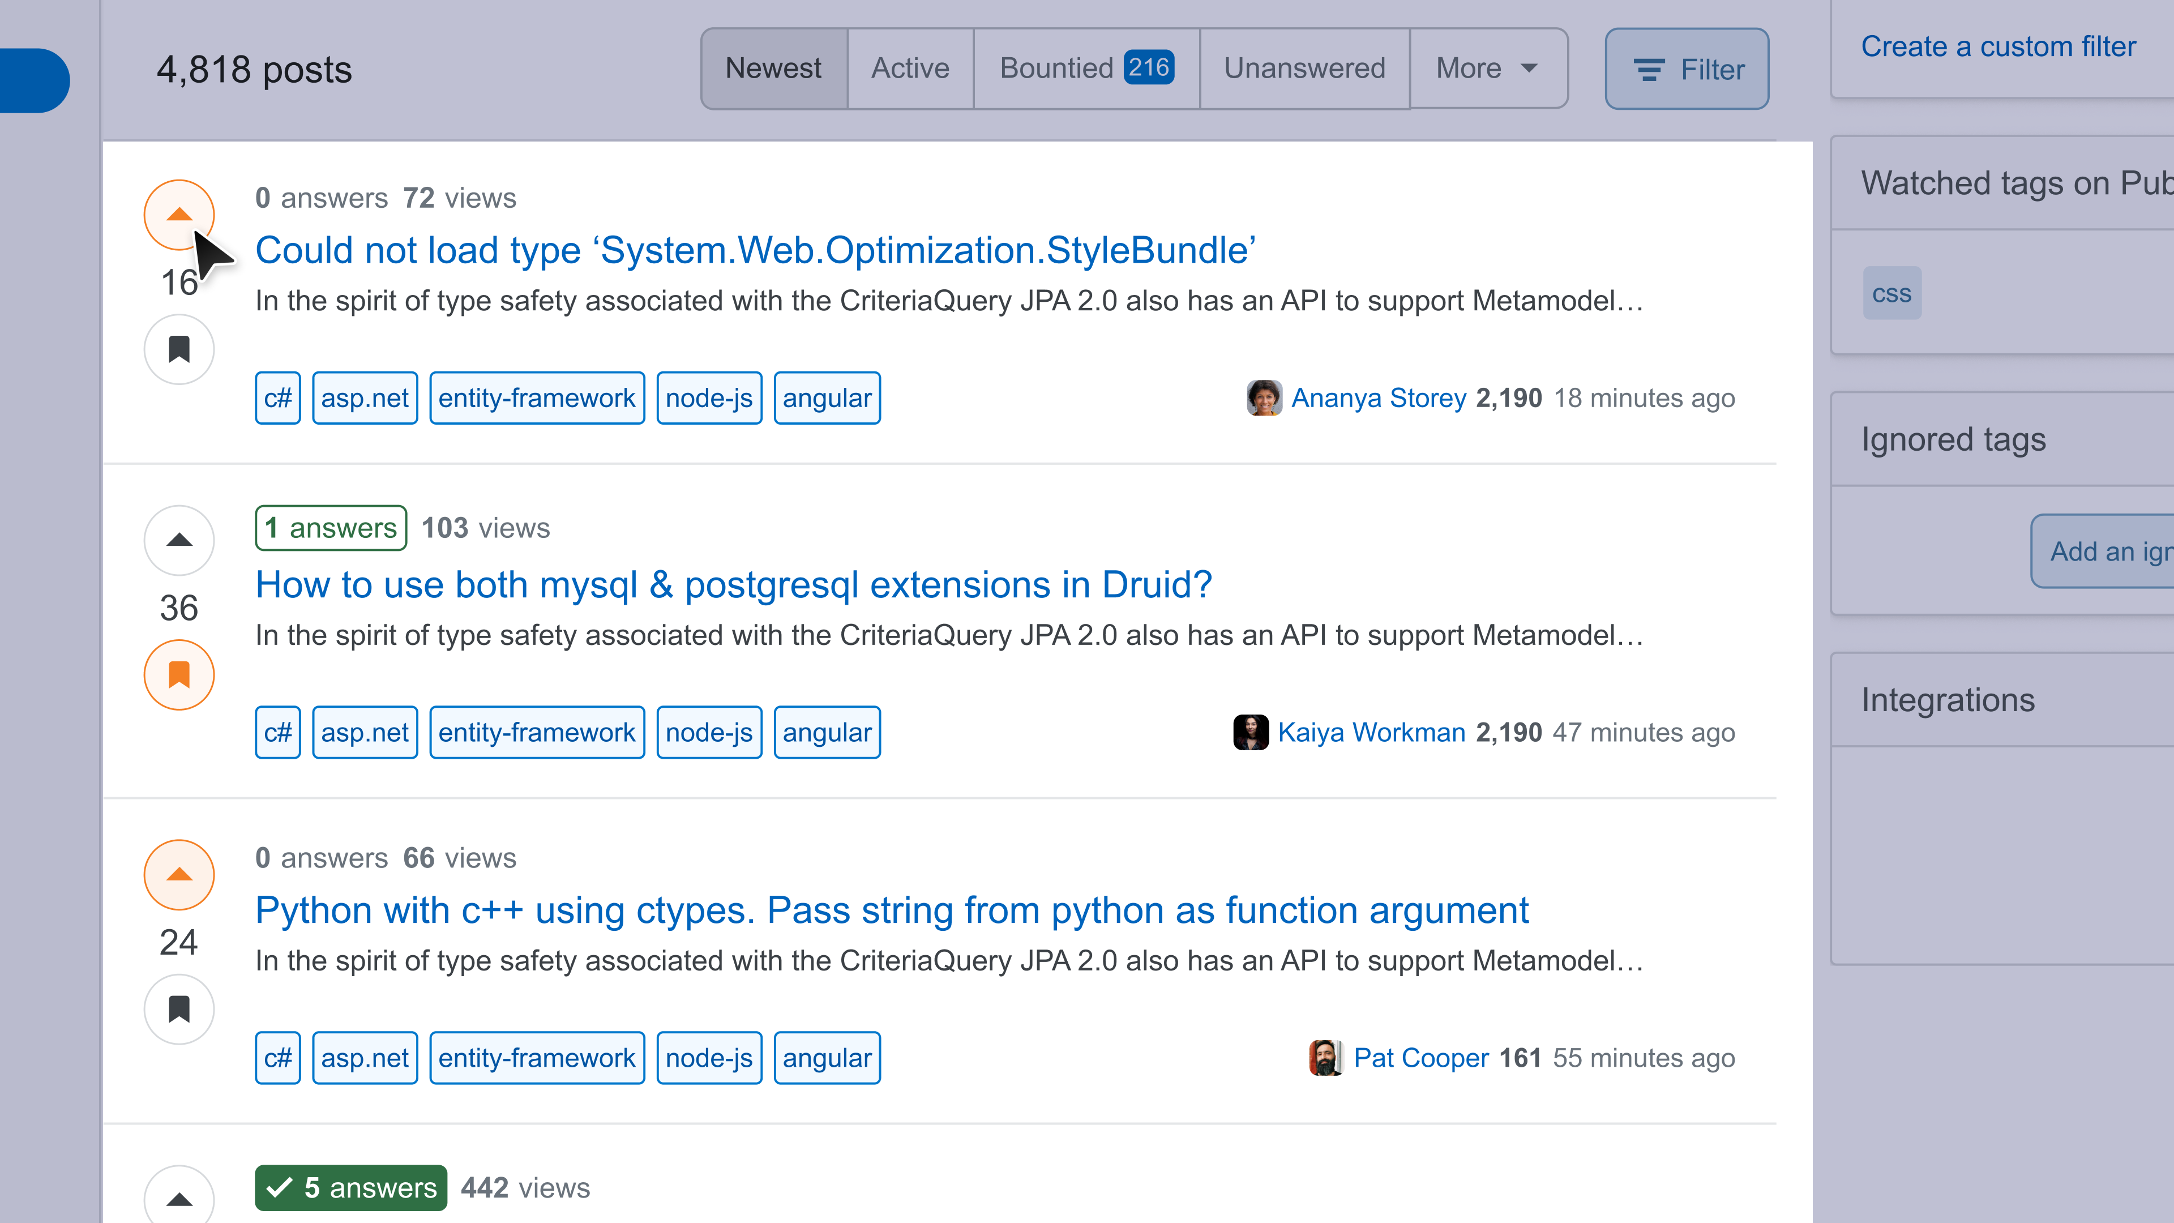Bookmark the Python ctypes question
This screenshot has width=2174, height=1223.
pyautogui.click(x=179, y=1008)
